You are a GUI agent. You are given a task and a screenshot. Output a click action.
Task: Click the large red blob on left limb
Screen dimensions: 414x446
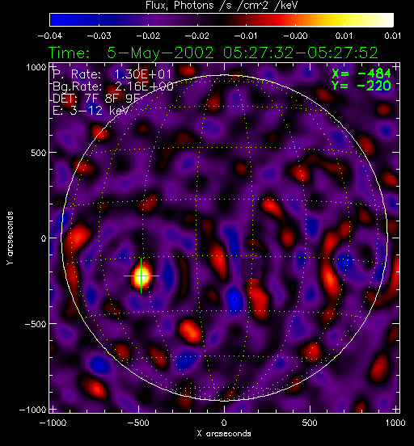click(x=78, y=238)
